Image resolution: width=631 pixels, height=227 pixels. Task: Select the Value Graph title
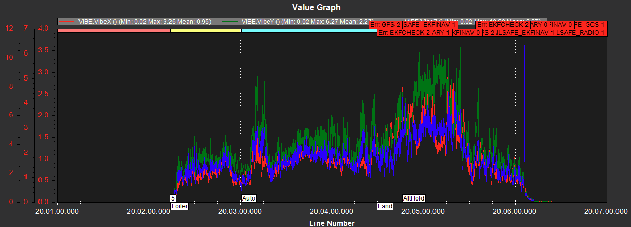coord(315,7)
